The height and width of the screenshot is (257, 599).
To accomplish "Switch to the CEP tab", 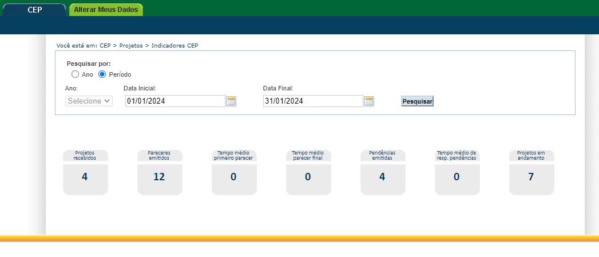I will tap(34, 10).
